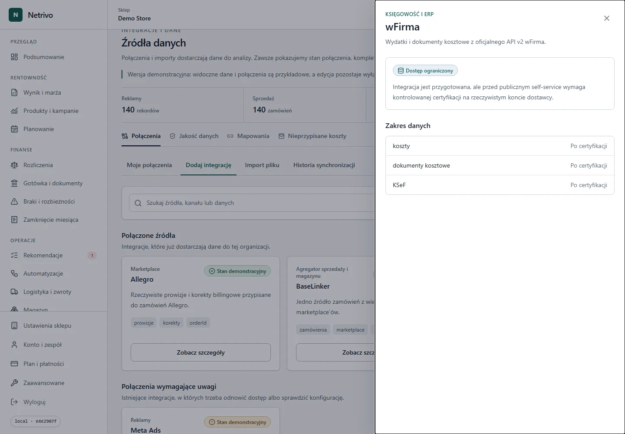
Task: Open Wynik i marża calculator icon
Action: pos(14,92)
